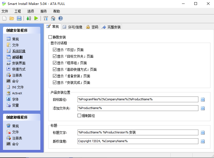Minimize the Smart Install Maker window
Viewport: 214px width, 158px height.
pos(183,4)
